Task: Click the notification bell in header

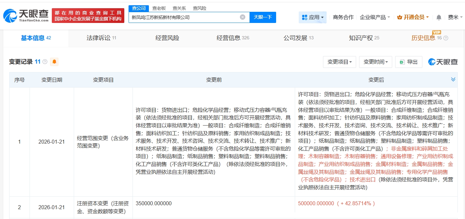Action: tap(439, 17)
